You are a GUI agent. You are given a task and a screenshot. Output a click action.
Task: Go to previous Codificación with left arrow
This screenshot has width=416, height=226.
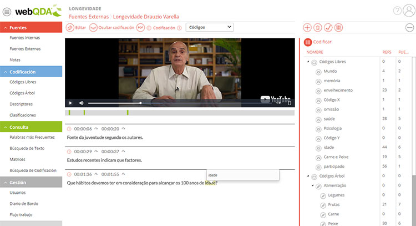(x=149, y=28)
